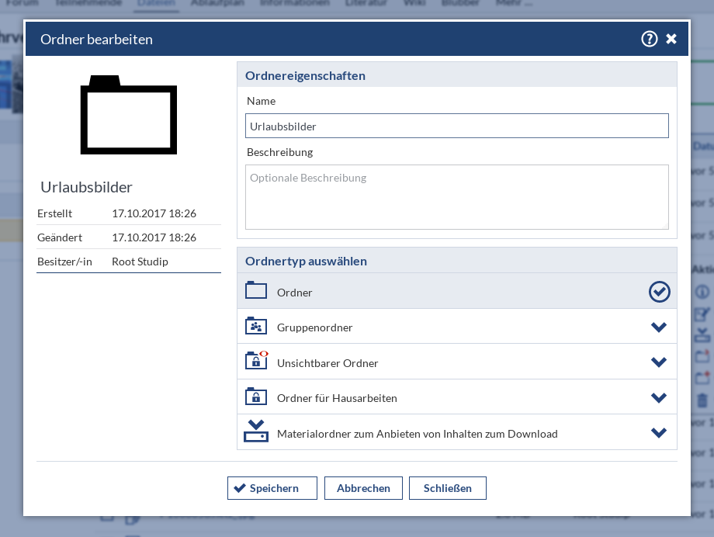Screen dimensions: 714x537
Task: Expand the Unsichtbarer Ordner chevron
Action: pyautogui.click(x=659, y=362)
